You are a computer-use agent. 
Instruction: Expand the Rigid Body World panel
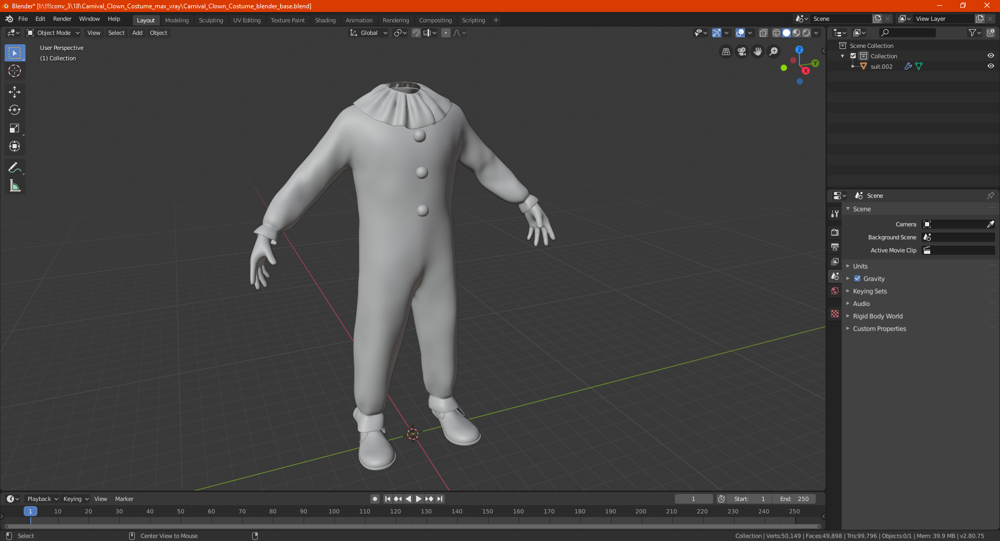click(878, 316)
